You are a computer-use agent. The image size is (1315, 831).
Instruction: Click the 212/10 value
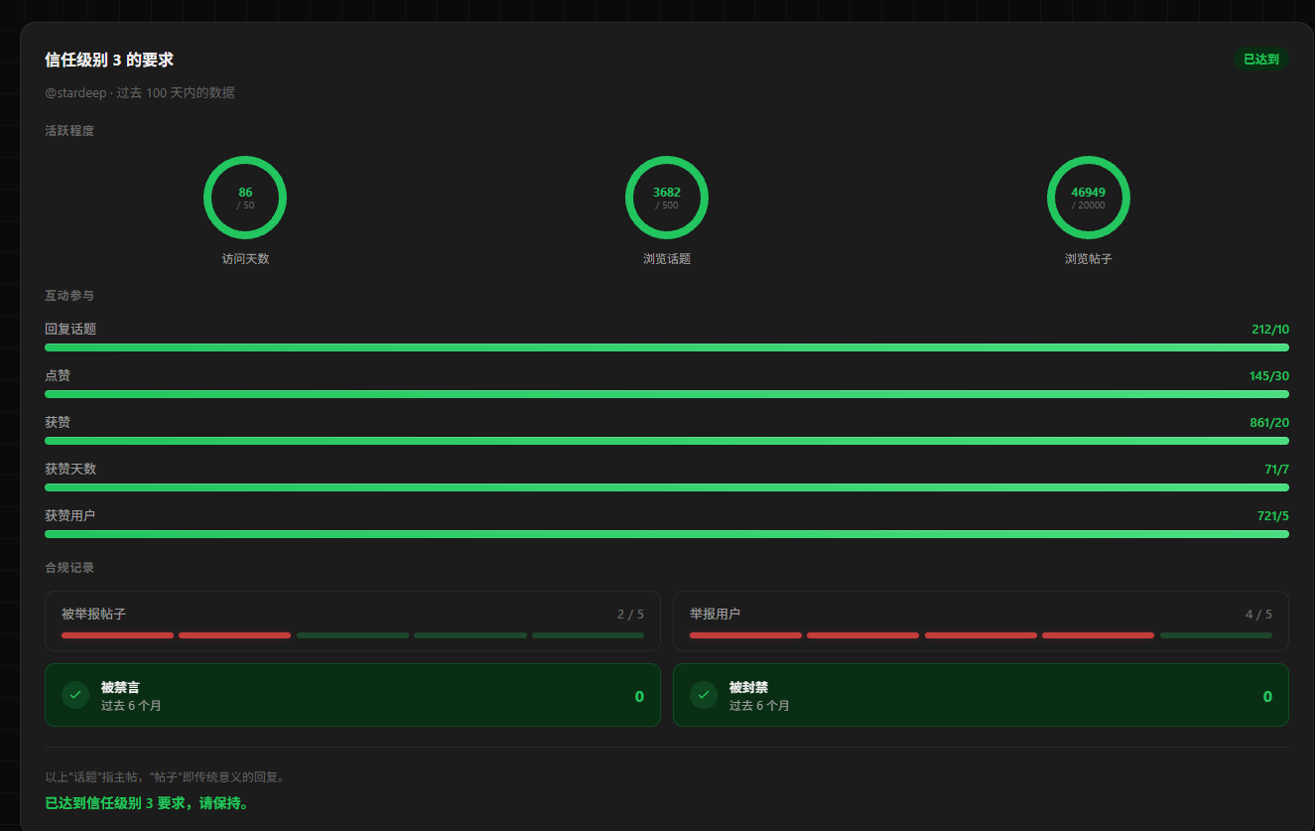[x=1270, y=330]
